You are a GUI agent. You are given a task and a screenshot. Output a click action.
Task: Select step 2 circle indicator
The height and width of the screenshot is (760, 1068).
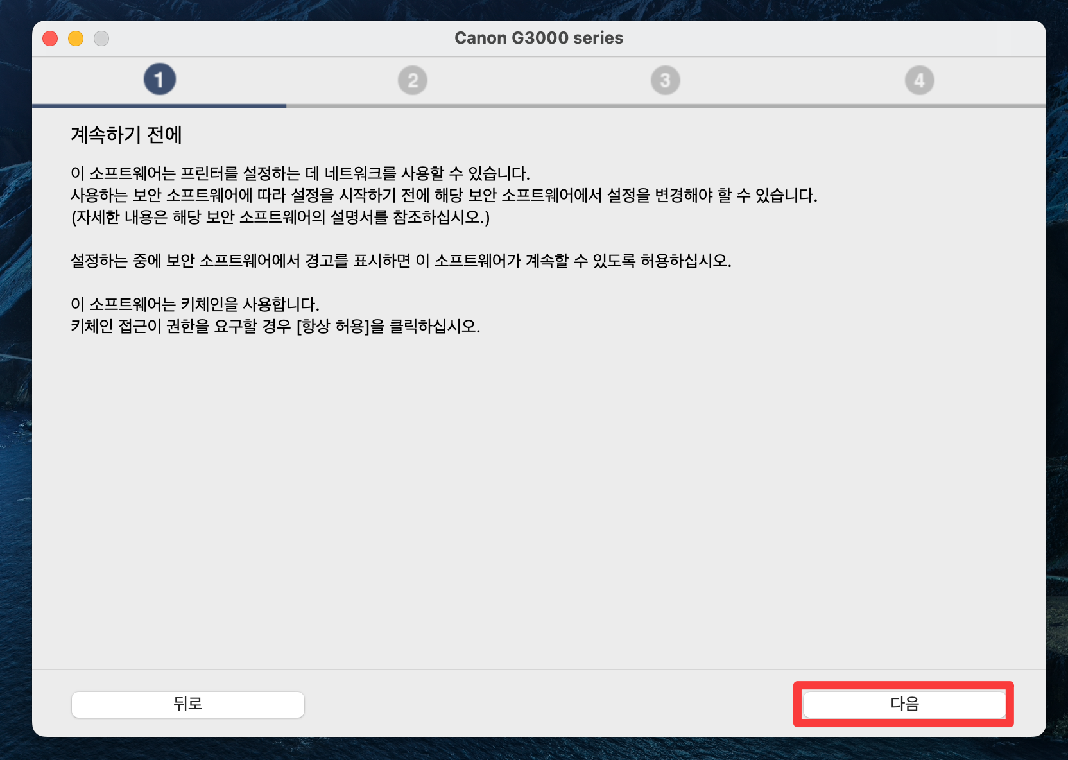(413, 80)
